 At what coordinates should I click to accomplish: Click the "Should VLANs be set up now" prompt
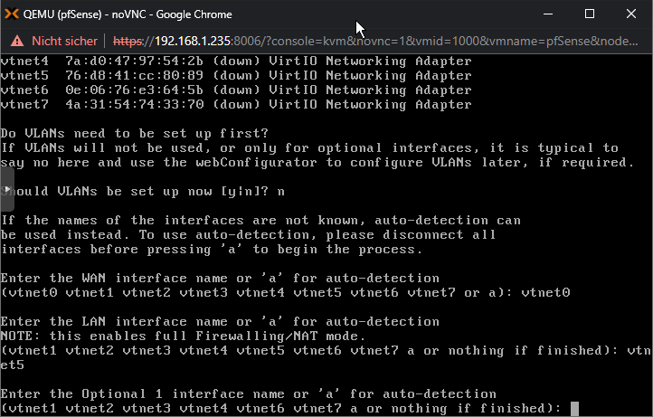142,191
